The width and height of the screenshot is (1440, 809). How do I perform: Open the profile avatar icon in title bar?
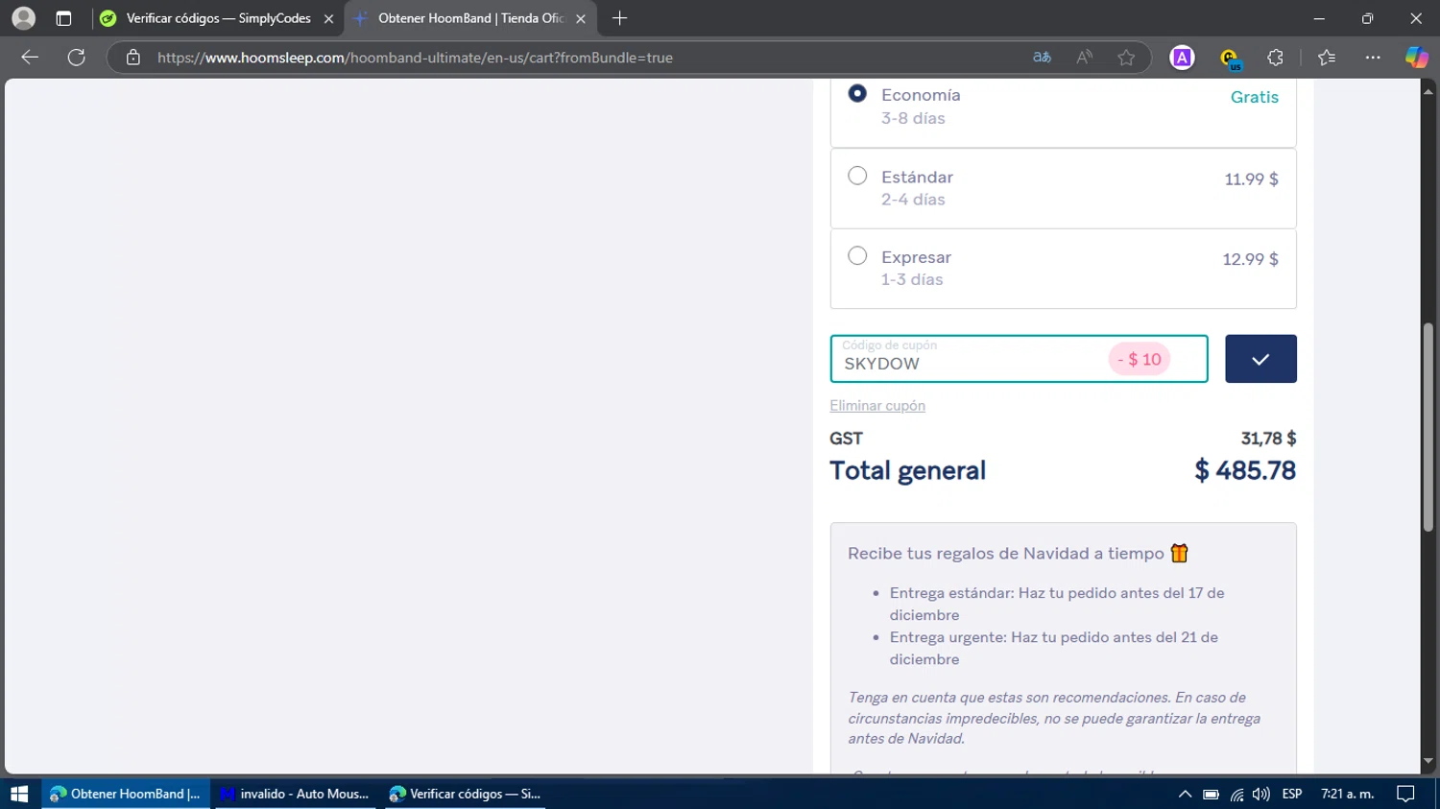point(23,18)
